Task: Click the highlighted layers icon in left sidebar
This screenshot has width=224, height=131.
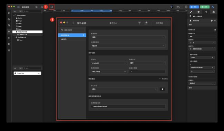Action: click(9, 32)
